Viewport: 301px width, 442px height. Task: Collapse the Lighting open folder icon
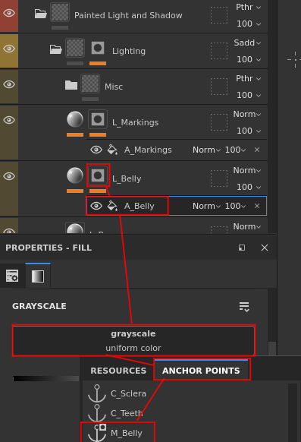pyautogui.click(x=55, y=49)
